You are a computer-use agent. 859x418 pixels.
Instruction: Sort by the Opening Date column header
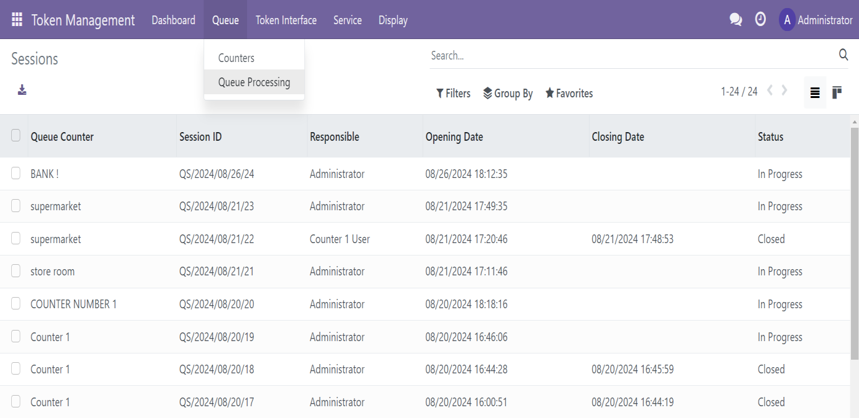click(x=454, y=137)
